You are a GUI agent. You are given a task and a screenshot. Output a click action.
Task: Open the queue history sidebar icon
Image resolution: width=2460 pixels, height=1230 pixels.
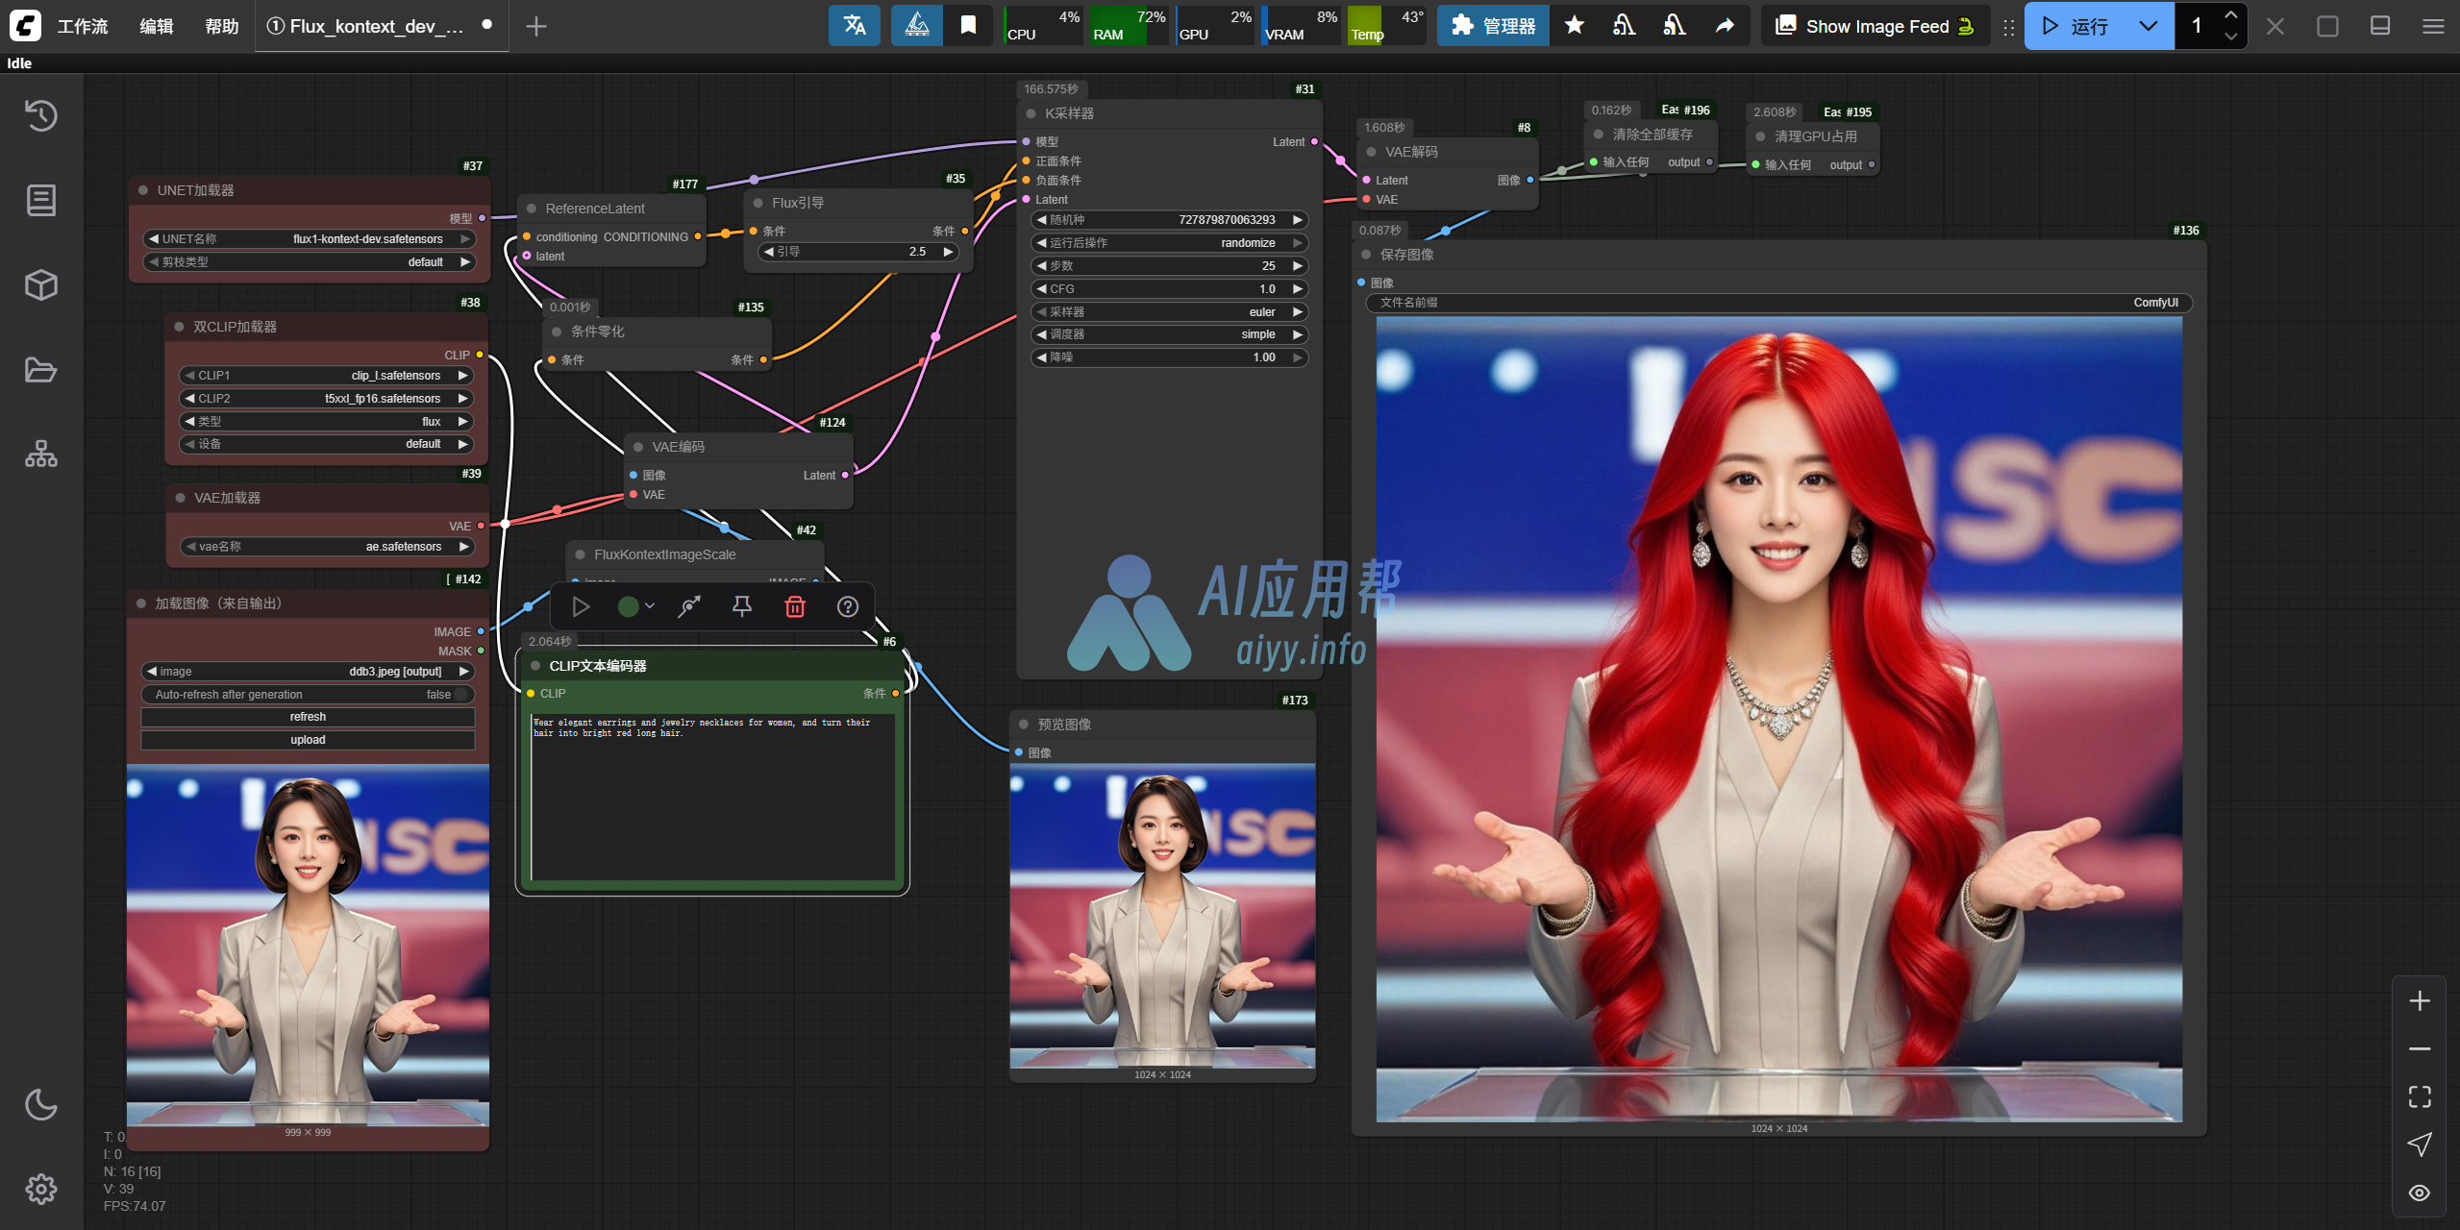pyautogui.click(x=40, y=115)
